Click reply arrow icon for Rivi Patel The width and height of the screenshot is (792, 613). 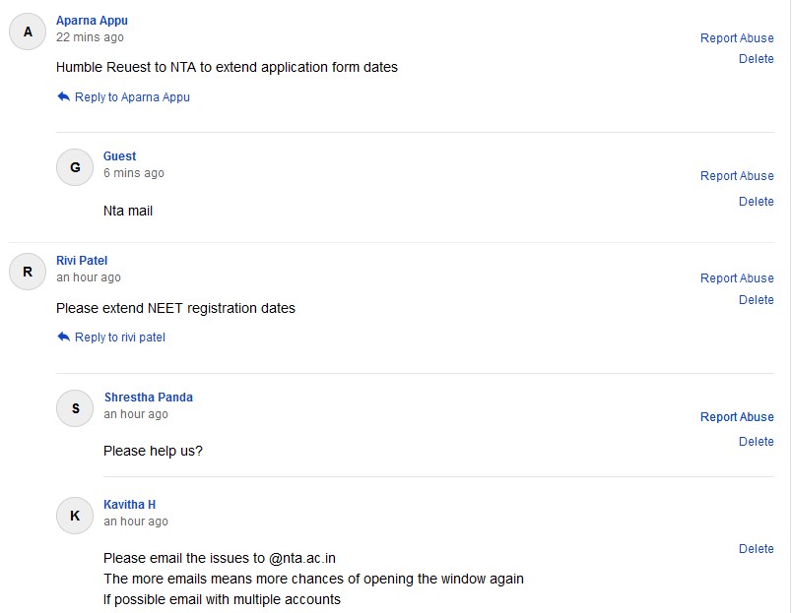tap(63, 337)
